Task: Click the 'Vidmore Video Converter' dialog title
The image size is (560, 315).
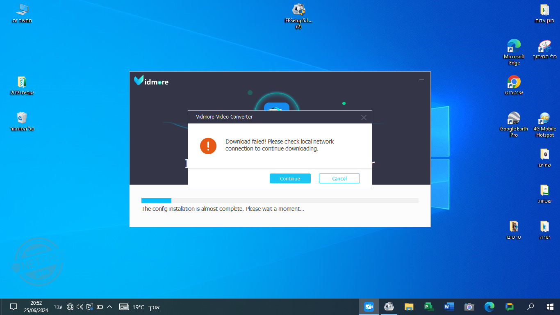Action: pyautogui.click(x=224, y=117)
